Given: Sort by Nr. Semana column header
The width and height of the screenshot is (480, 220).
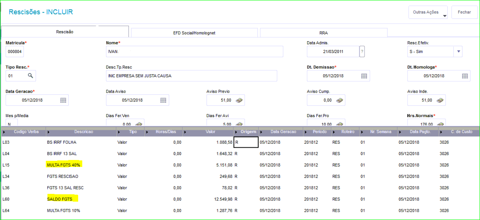Looking at the screenshot, I should coord(378,131).
